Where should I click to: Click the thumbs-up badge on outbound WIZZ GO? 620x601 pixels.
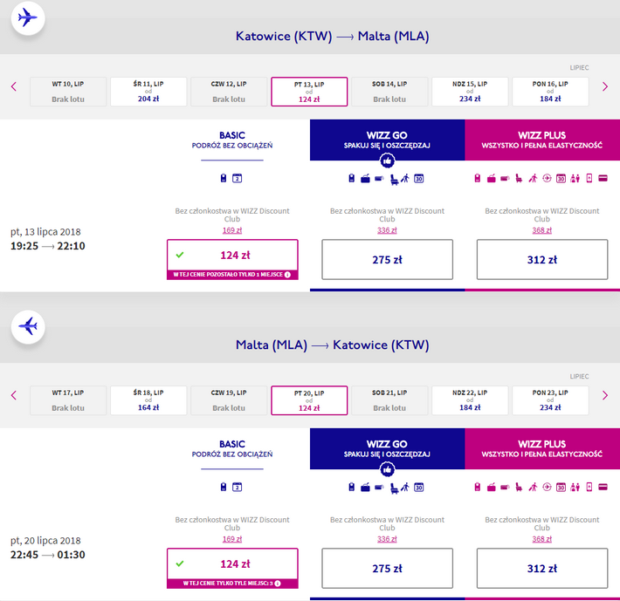tap(387, 160)
